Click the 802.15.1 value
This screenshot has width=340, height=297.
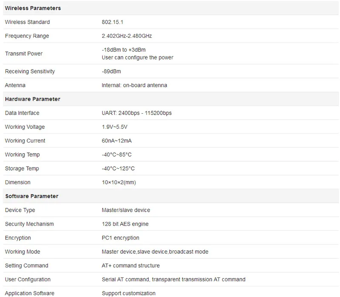tap(112, 22)
